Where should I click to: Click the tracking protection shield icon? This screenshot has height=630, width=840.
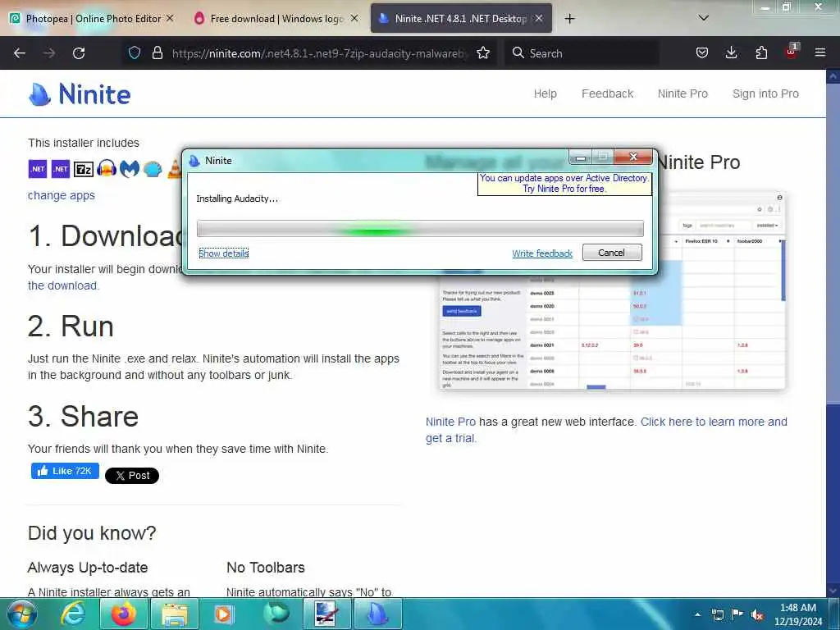pyautogui.click(x=135, y=52)
